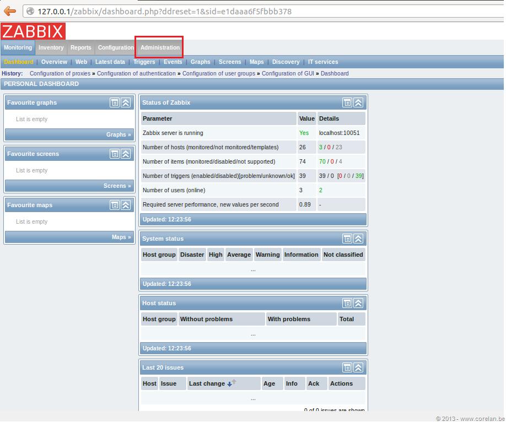
Task: Click the globe icon in address bar
Action: [30, 11]
